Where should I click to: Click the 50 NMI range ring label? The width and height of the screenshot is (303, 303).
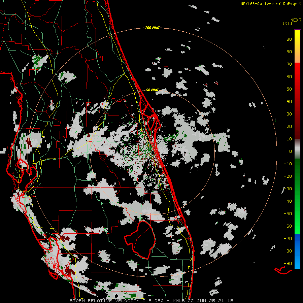152,90
